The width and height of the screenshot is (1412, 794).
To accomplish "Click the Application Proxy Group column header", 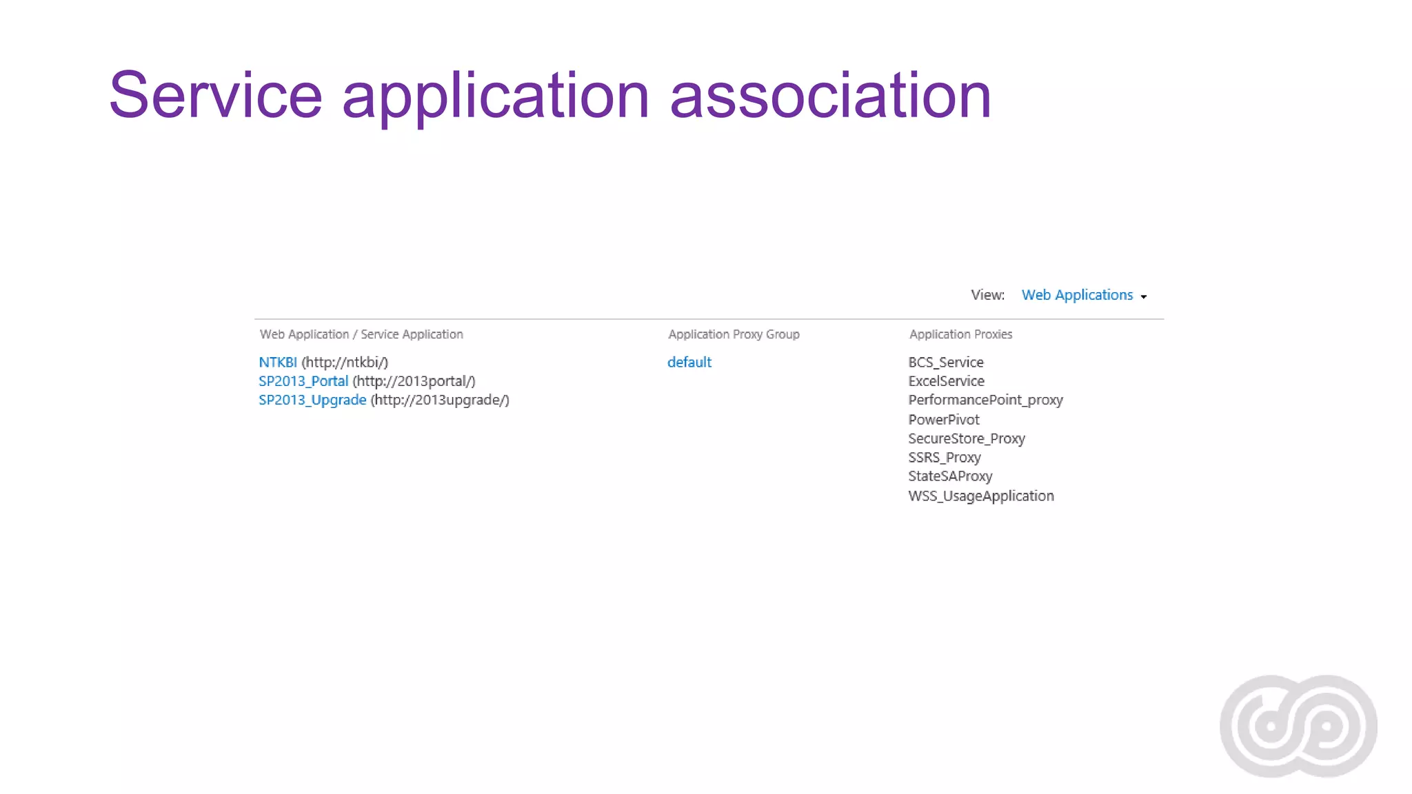I will [x=734, y=334].
